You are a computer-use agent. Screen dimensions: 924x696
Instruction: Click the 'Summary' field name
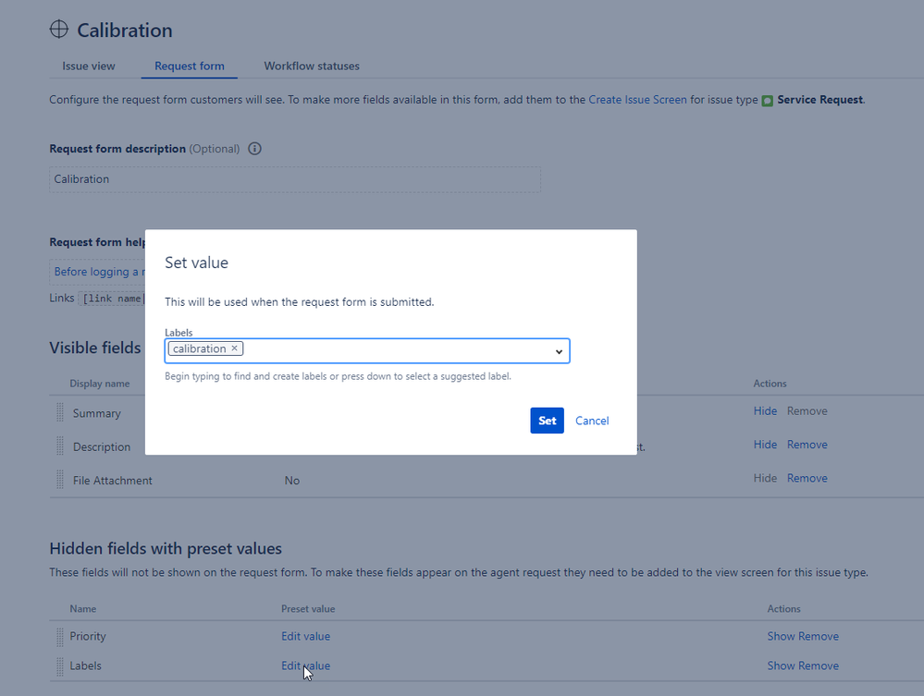[96, 413]
